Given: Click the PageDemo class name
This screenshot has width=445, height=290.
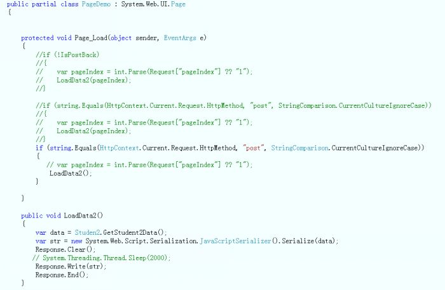Looking at the screenshot, I should (x=97, y=4).
